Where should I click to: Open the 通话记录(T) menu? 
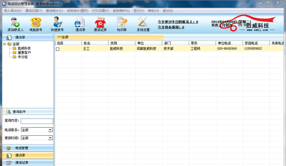(x=34, y=11)
